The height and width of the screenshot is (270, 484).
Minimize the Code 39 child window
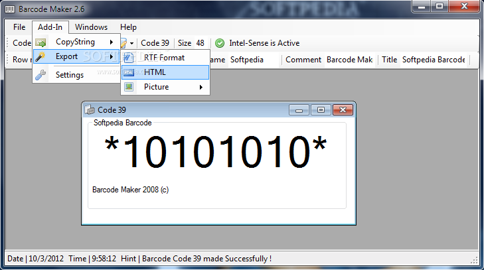click(x=299, y=110)
